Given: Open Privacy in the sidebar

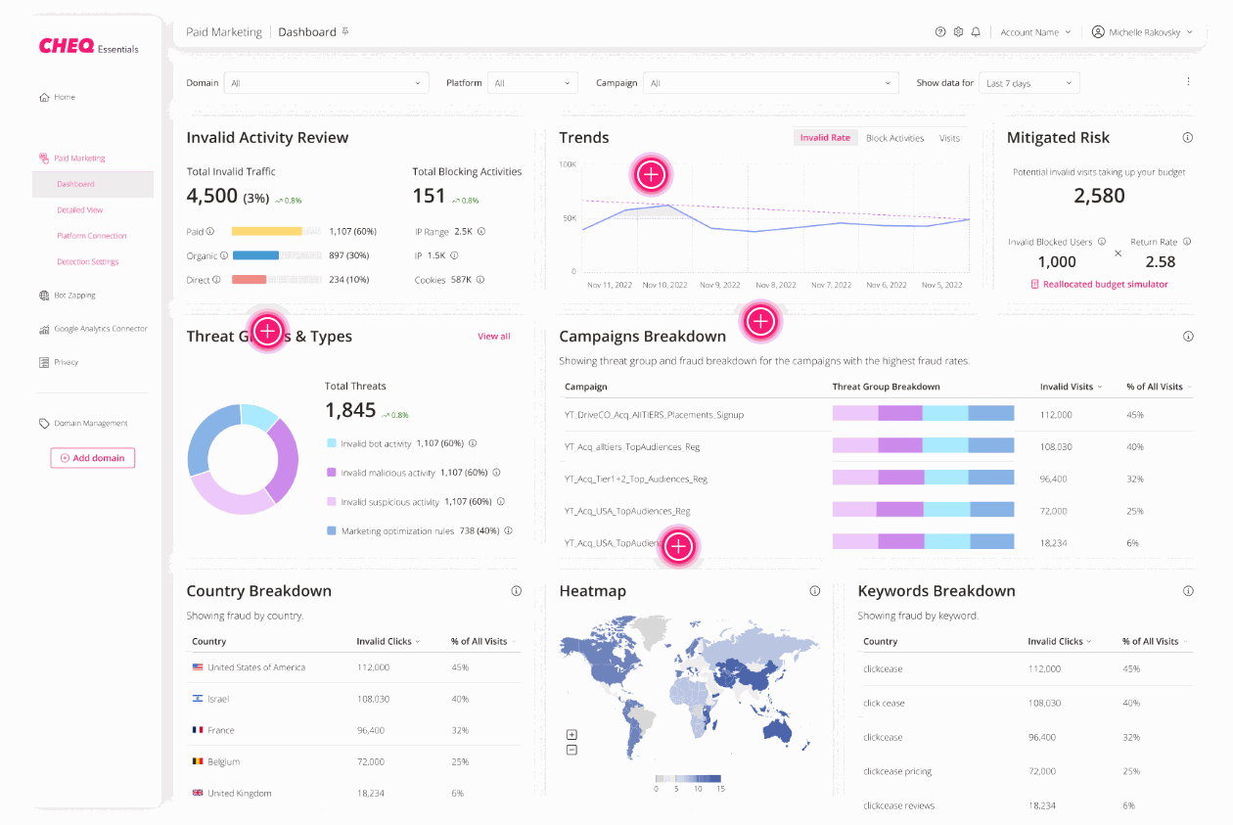Looking at the screenshot, I should (59, 362).
